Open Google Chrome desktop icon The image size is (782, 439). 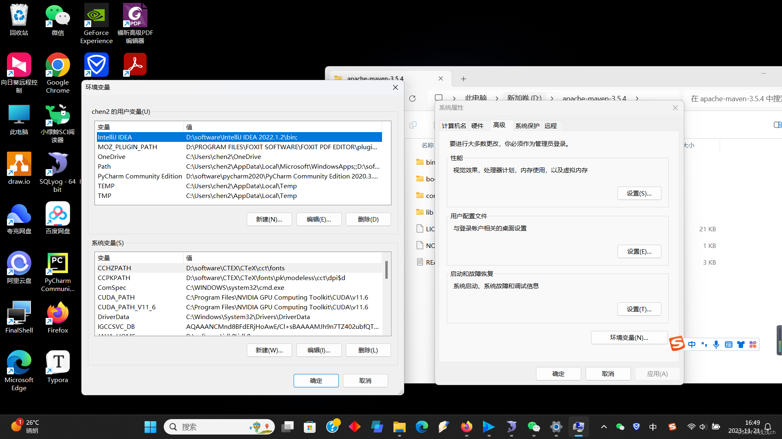click(x=57, y=73)
